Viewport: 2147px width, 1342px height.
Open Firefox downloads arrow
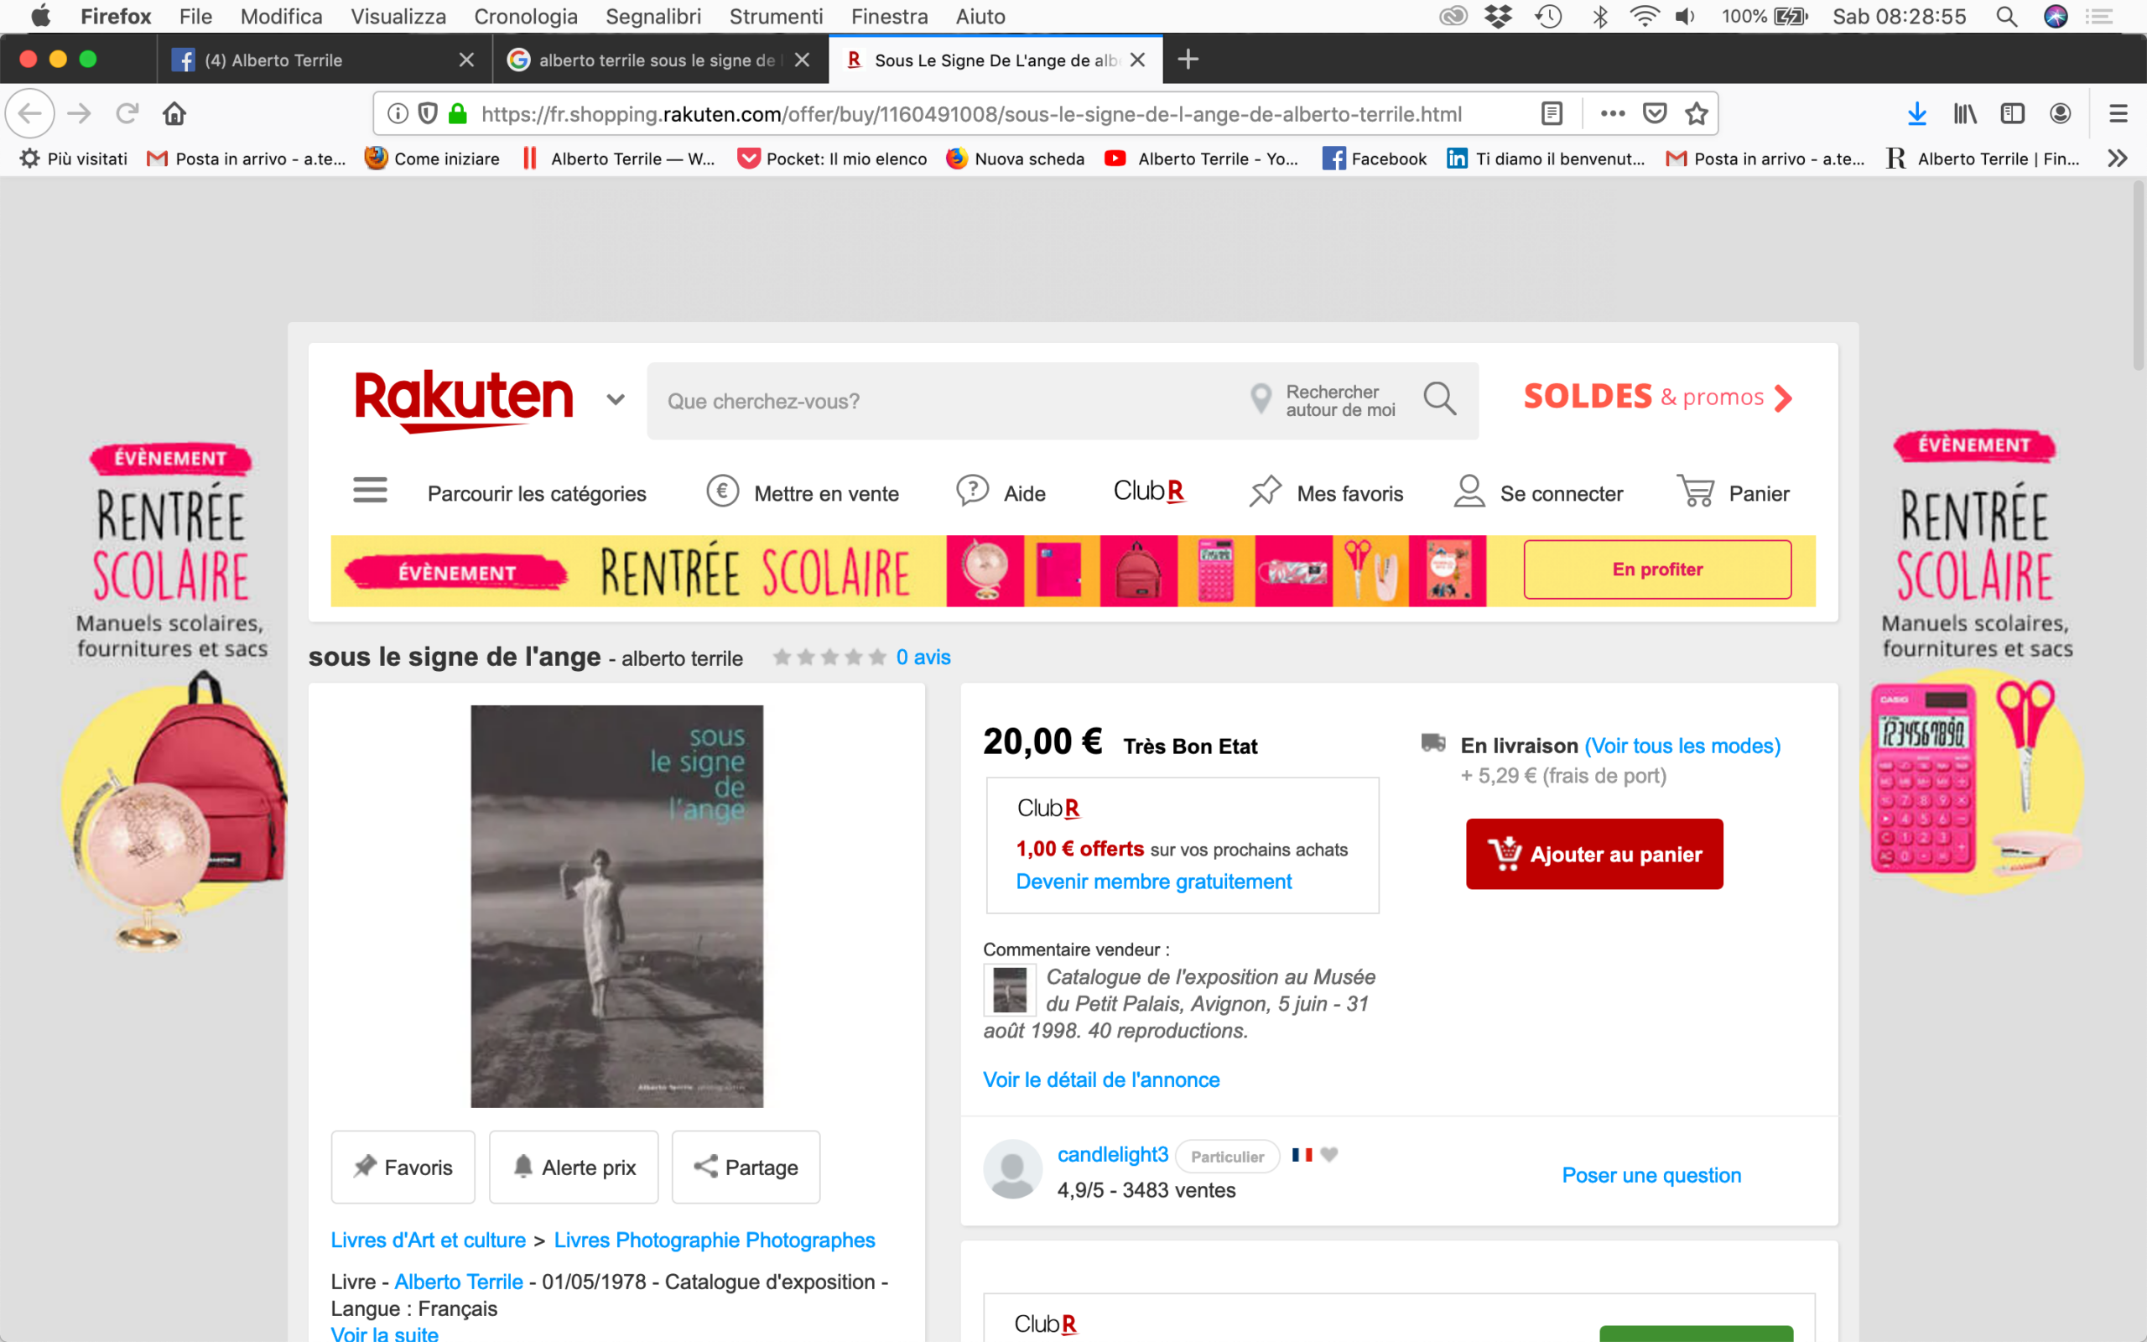click(x=1916, y=113)
